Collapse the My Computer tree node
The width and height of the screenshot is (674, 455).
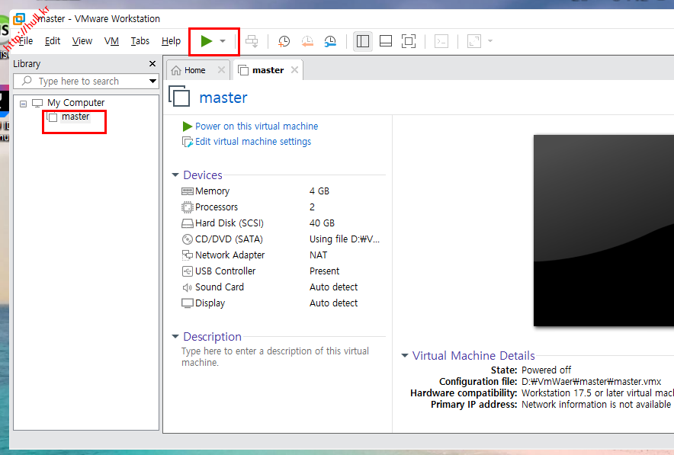tap(23, 104)
